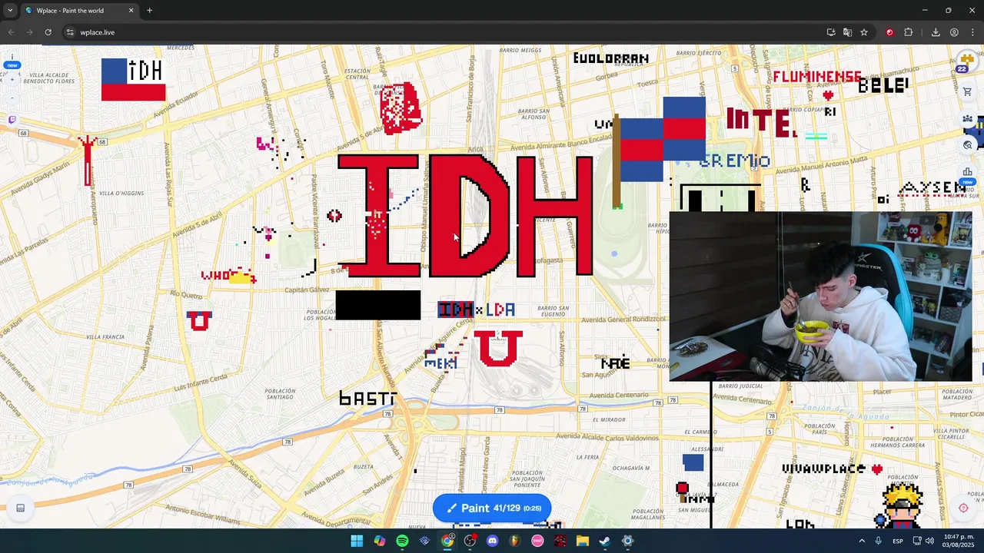Image resolution: width=984 pixels, height=553 pixels.
Task: Click the microphone tray icon
Action: point(878,541)
